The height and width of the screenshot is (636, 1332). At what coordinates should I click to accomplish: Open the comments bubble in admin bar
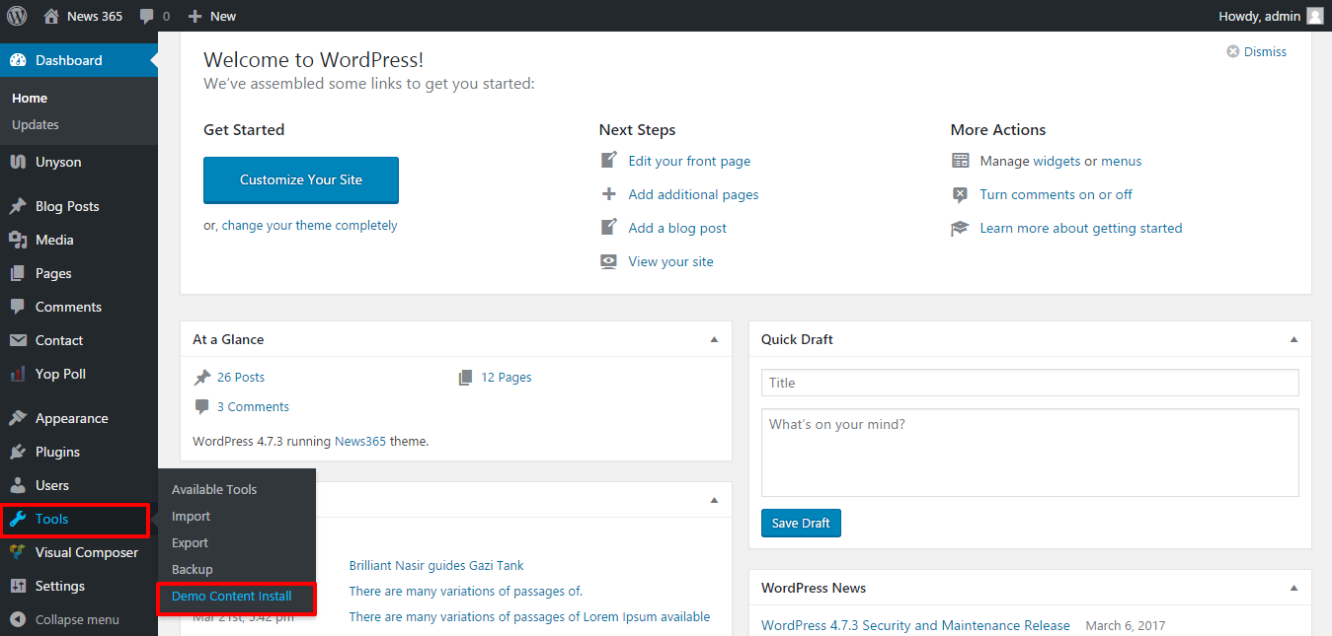(x=147, y=17)
